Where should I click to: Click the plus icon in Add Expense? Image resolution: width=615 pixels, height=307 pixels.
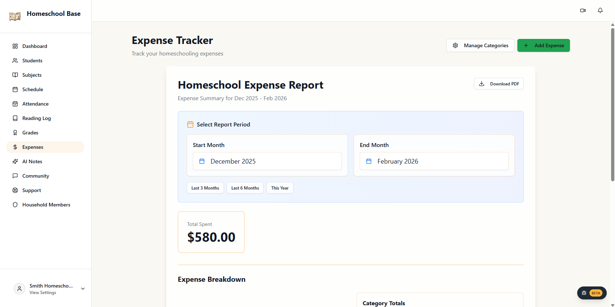526,45
